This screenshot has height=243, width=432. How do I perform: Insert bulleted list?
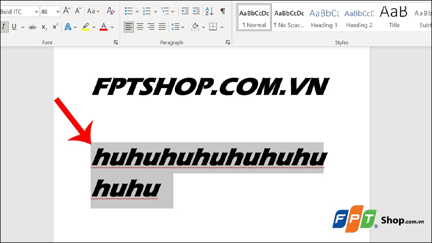129,11
